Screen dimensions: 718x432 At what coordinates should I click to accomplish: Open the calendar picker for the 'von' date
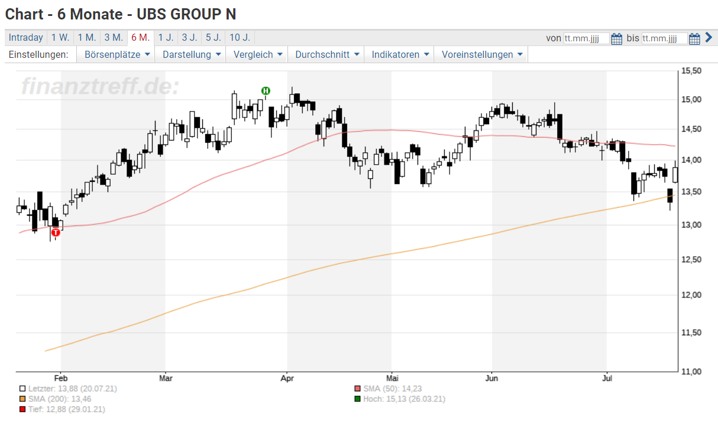coord(616,38)
